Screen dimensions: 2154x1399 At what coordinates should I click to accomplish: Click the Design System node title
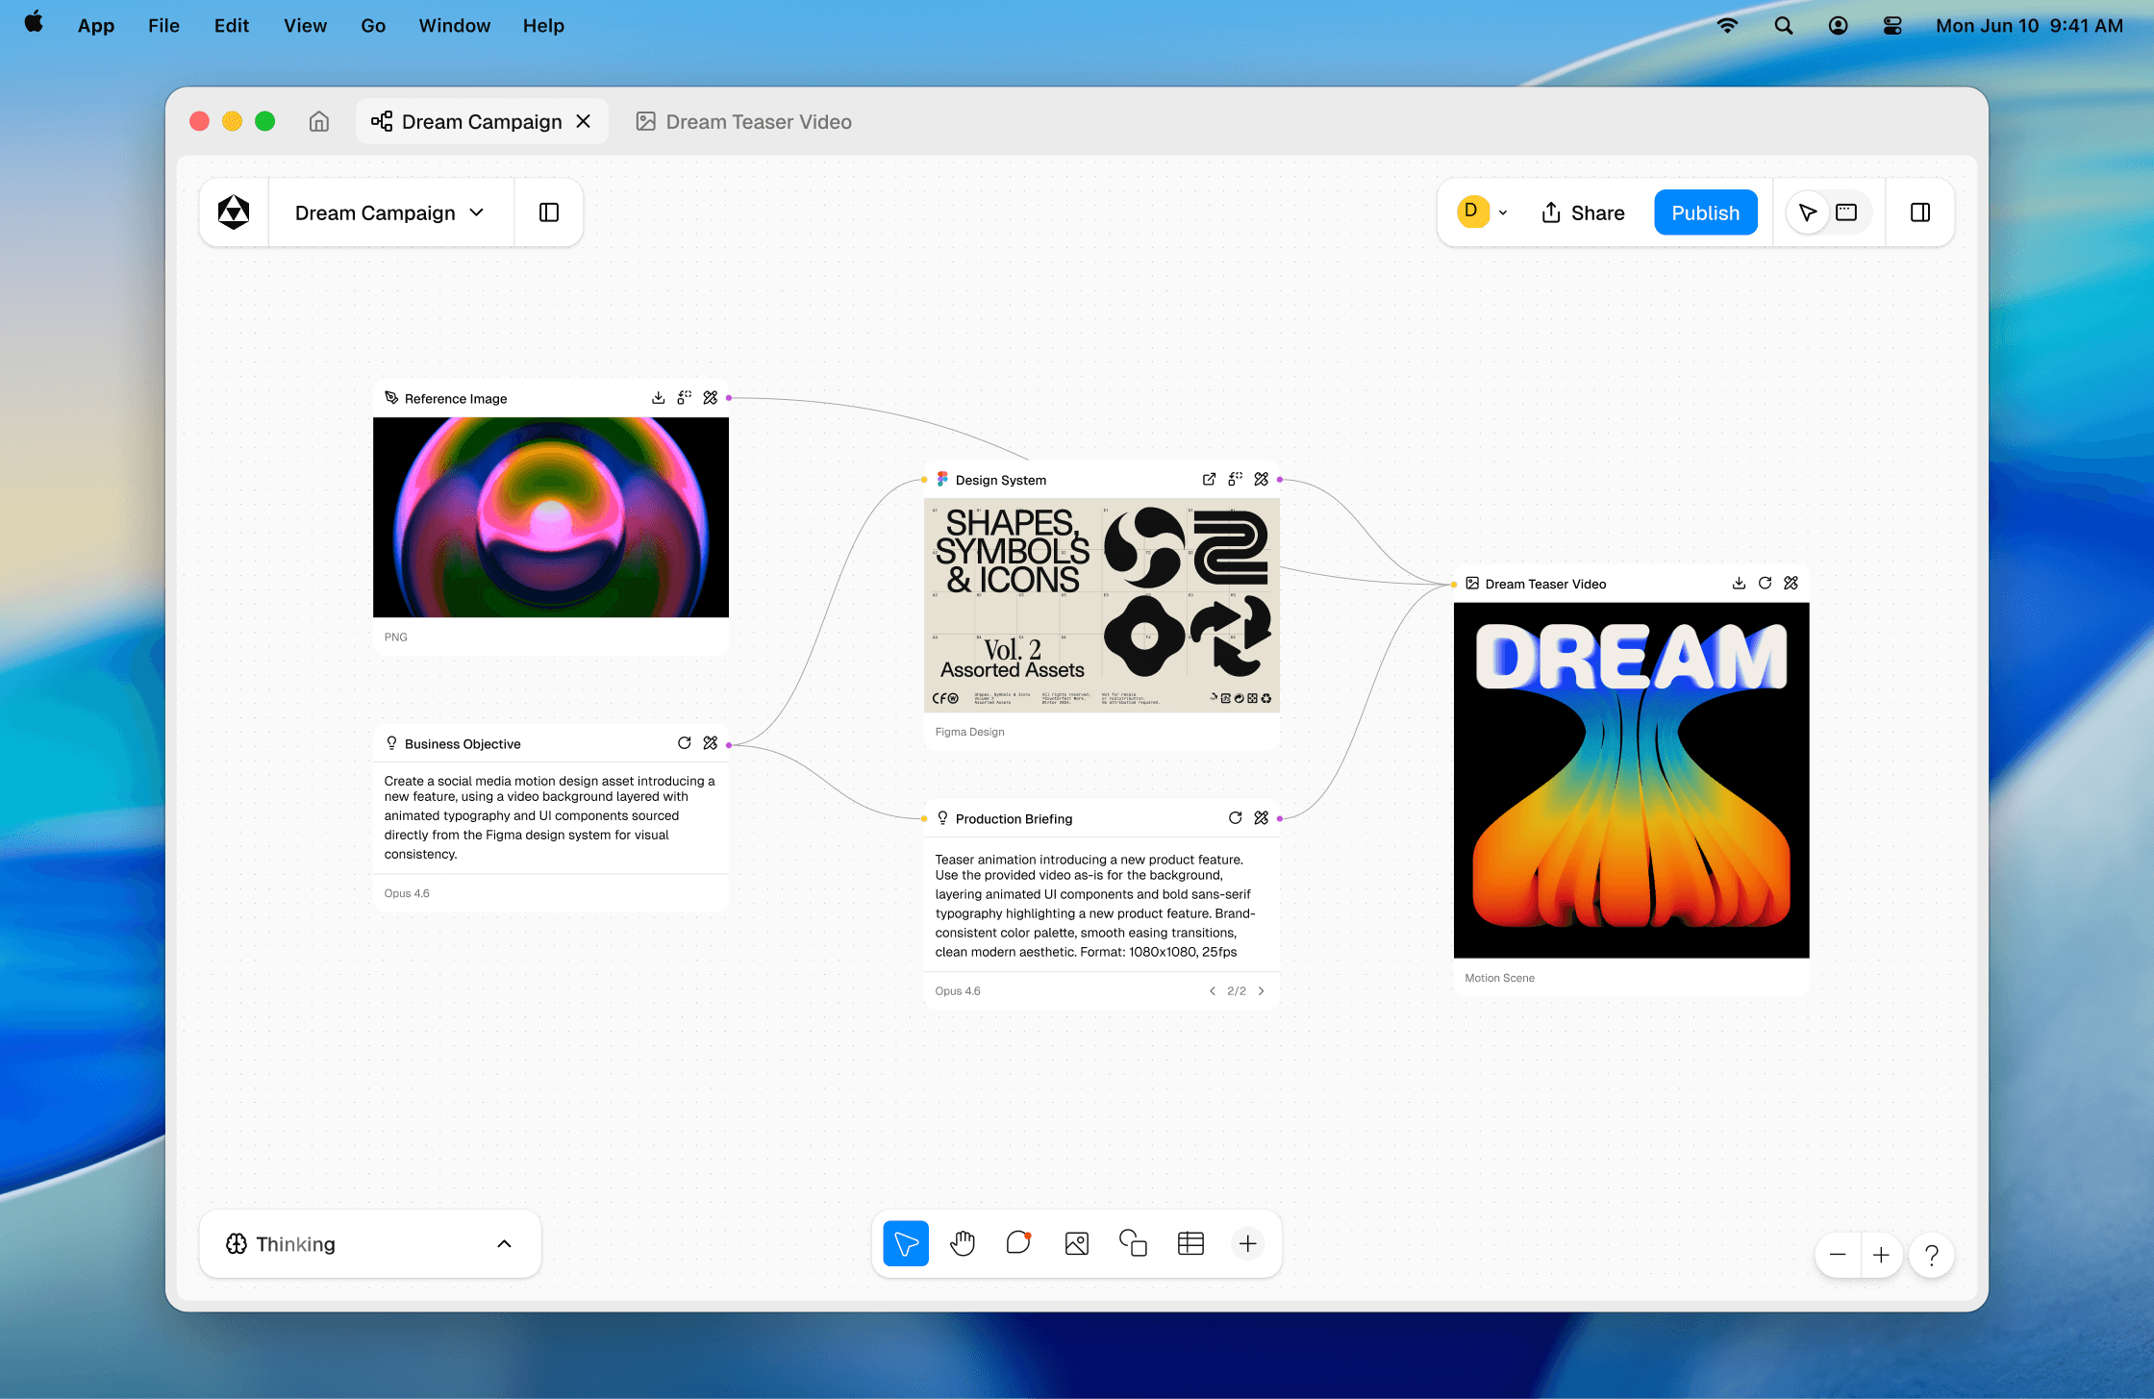1001,480
